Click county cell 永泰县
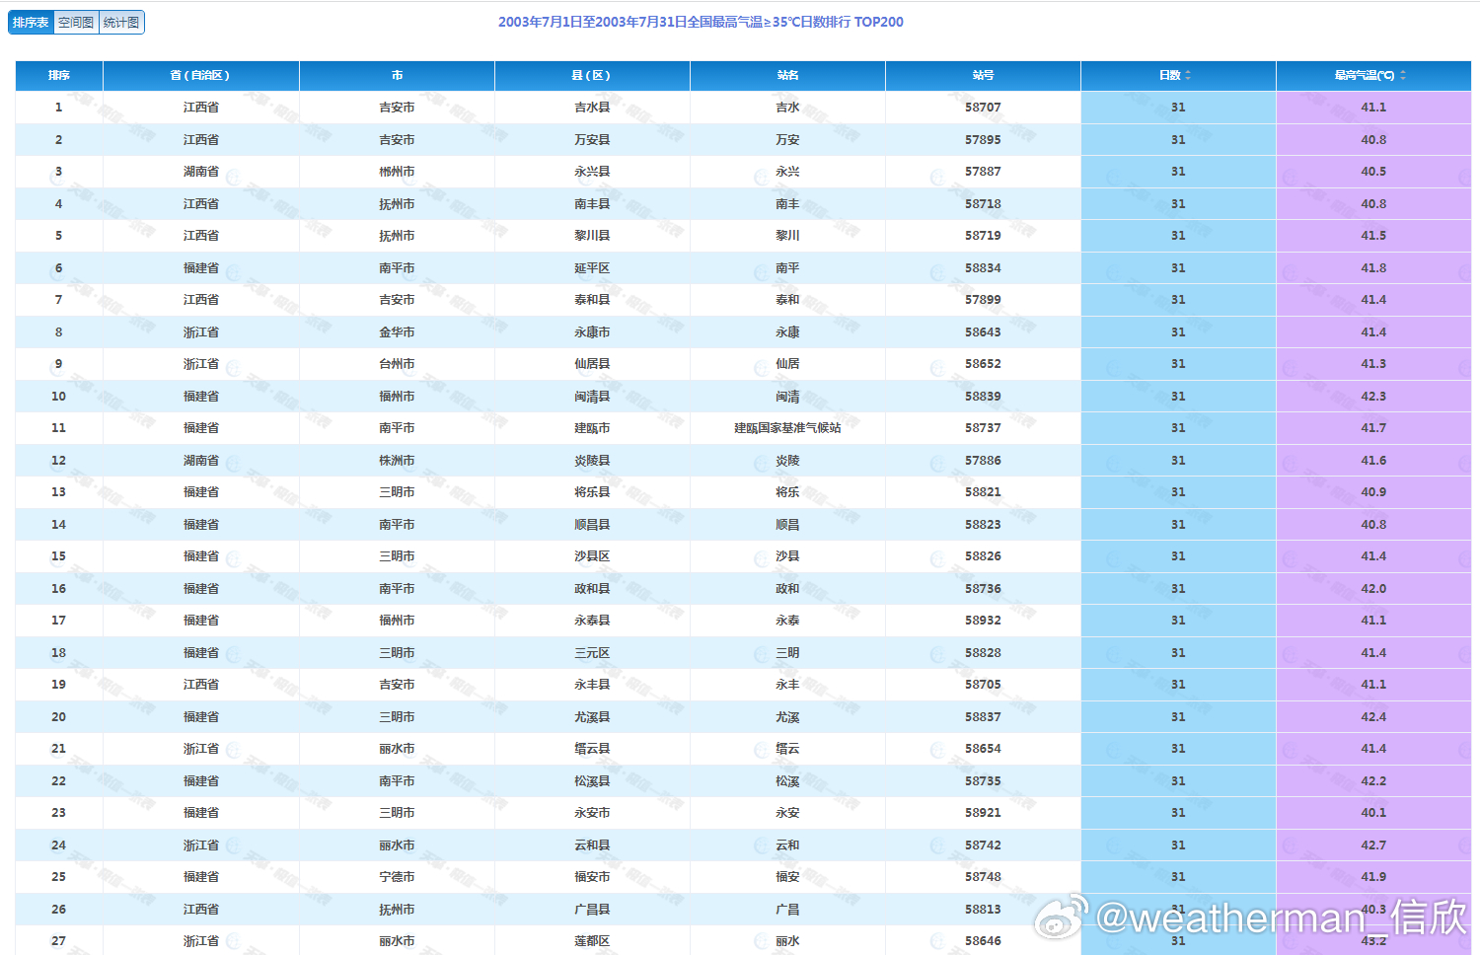Image resolution: width=1480 pixels, height=955 pixels. pyautogui.click(x=592, y=621)
